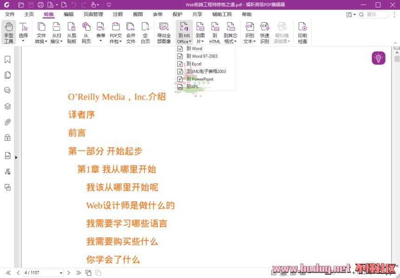Go to the last page
Viewport: 400px width, 278px height.
tap(78, 273)
